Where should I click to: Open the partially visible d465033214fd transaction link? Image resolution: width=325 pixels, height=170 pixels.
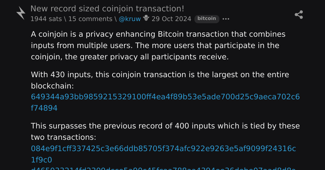tap(163, 168)
